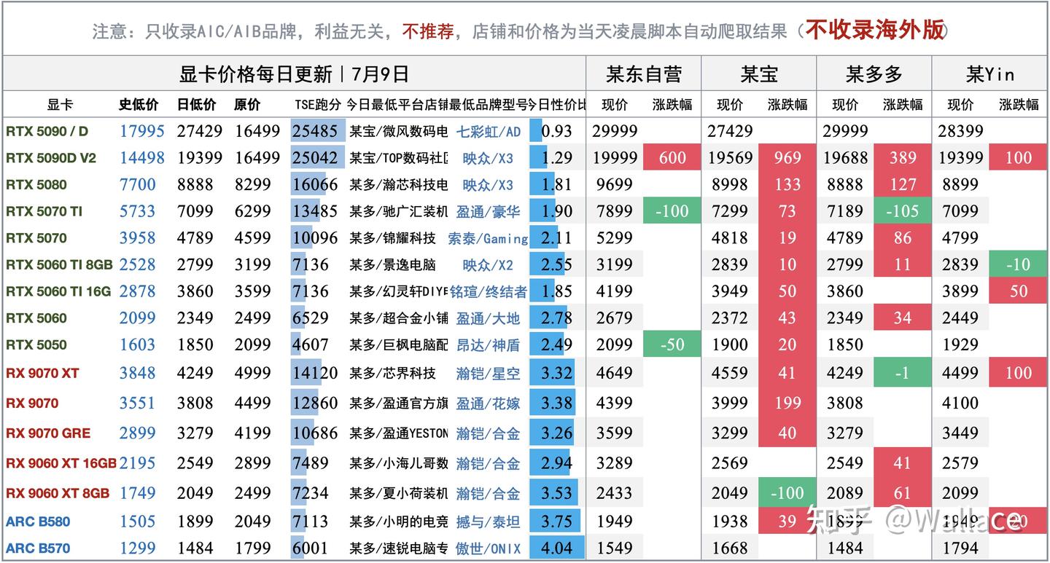Select the RTX 5060 TI 8GB row label
This screenshot has width=1050, height=563.
(59, 265)
